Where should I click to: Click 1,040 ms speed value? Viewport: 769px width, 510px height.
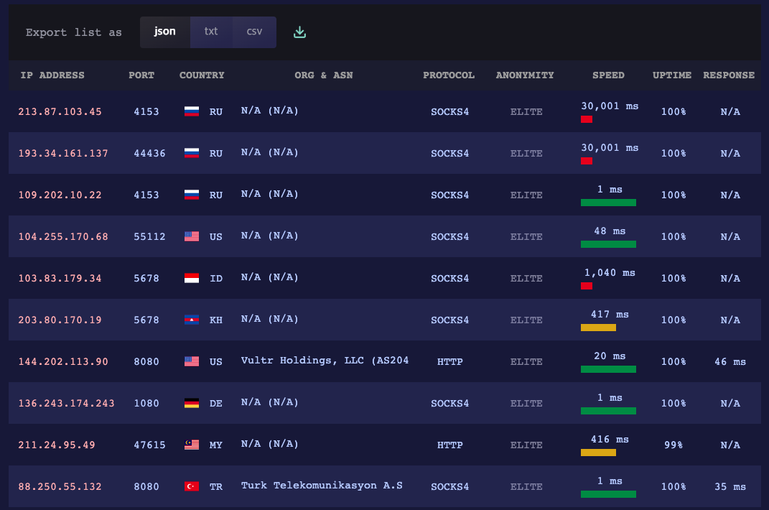[x=610, y=273]
